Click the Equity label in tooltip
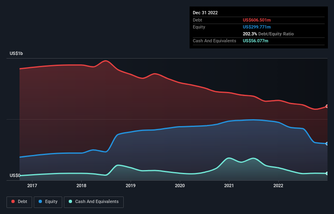Screen dimensions: 334x214 click(x=199, y=27)
